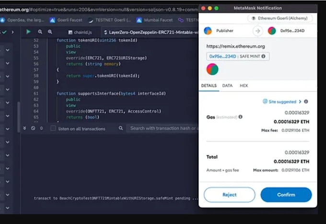326x224 pixels.
Task: Select the LayerZero-OpenZeppelin-ERC721-Mintable editor tab
Action: 150,32
